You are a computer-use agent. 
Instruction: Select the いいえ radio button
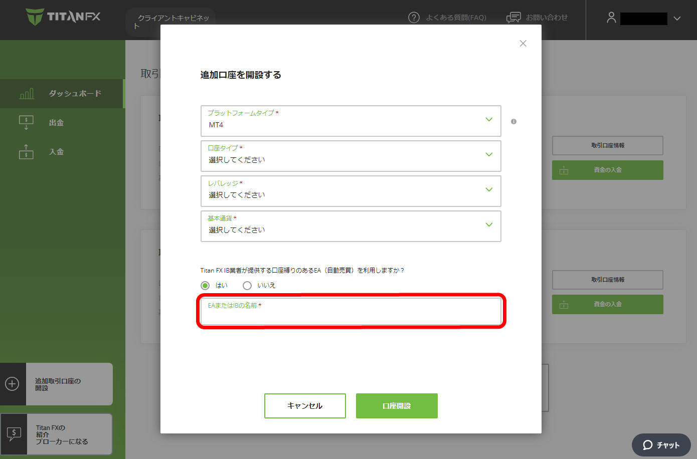tap(247, 286)
